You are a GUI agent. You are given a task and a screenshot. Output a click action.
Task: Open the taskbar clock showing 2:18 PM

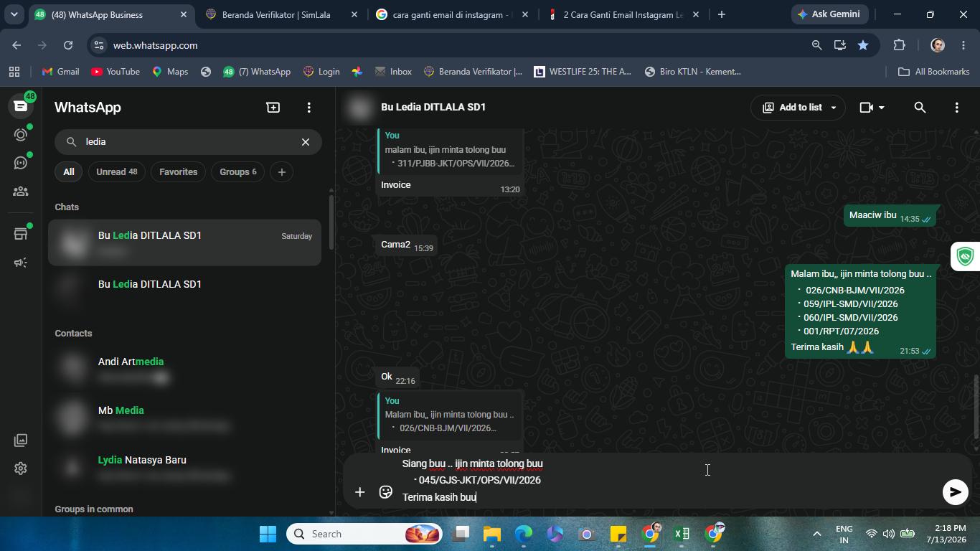click(946, 534)
